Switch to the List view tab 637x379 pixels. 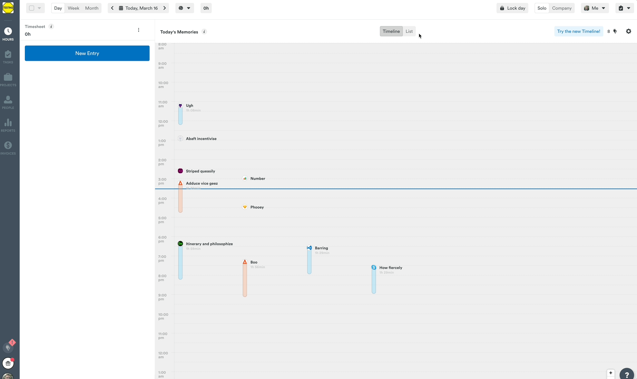tap(409, 31)
